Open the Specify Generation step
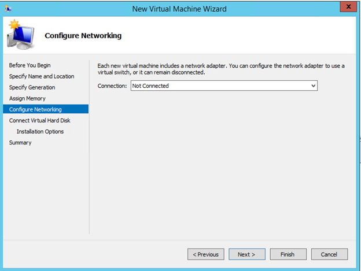The image size is (361, 271). [x=32, y=87]
